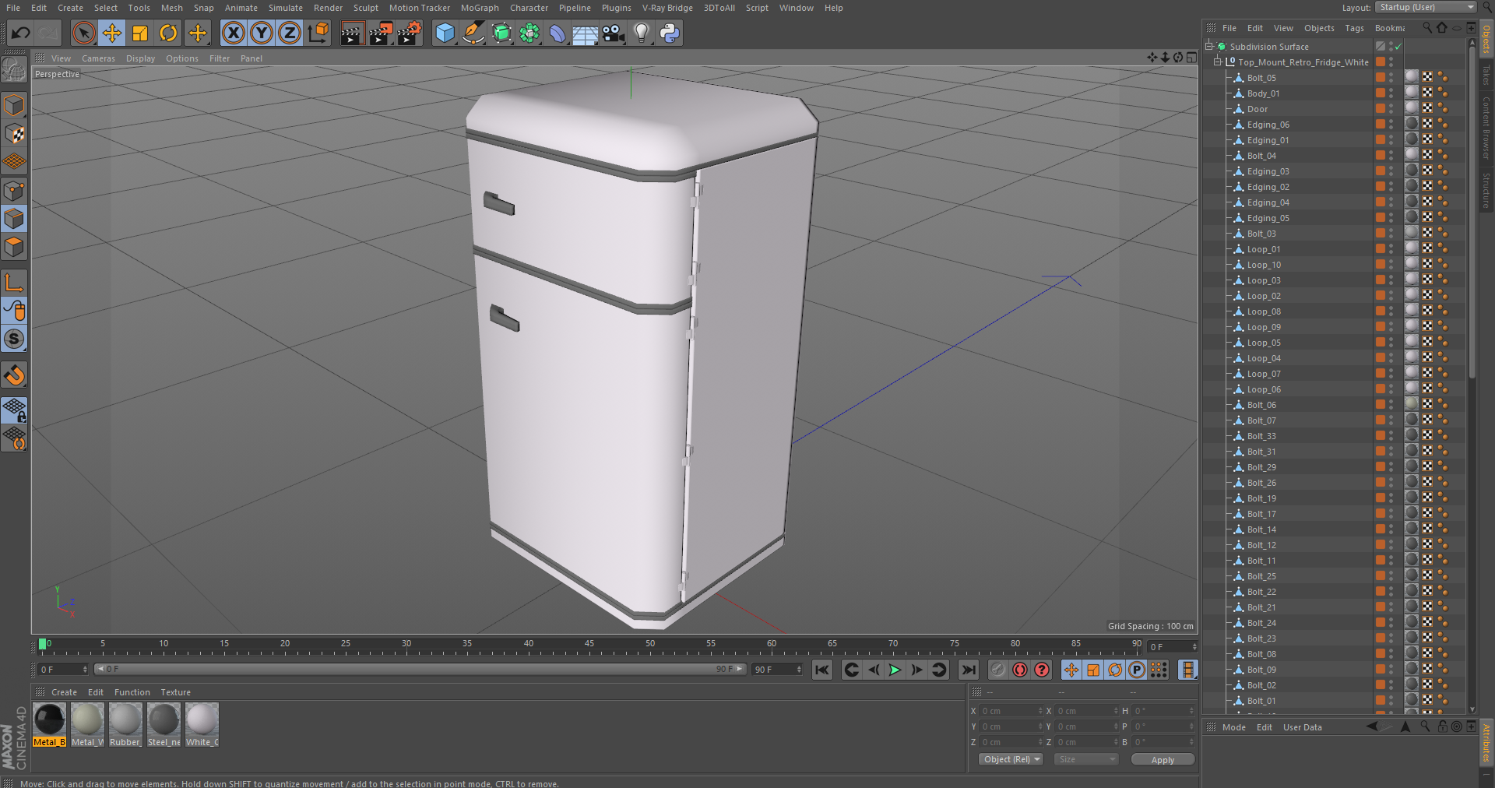Screen dimensions: 1495x788
Task: Click record active objects button
Action: (x=998, y=670)
